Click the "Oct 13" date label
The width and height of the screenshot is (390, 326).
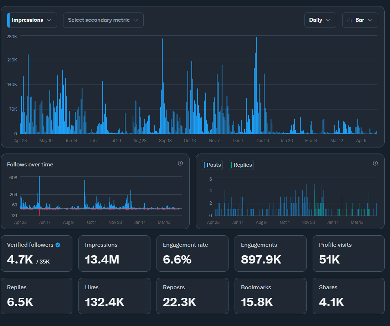190,140
